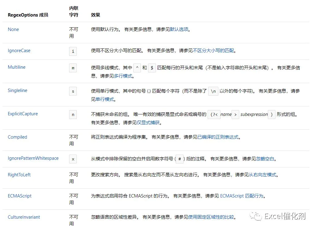The width and height of the screenshot is (316, 230).
Task: Follow the 单行模式 link
Action: (105, 99)
